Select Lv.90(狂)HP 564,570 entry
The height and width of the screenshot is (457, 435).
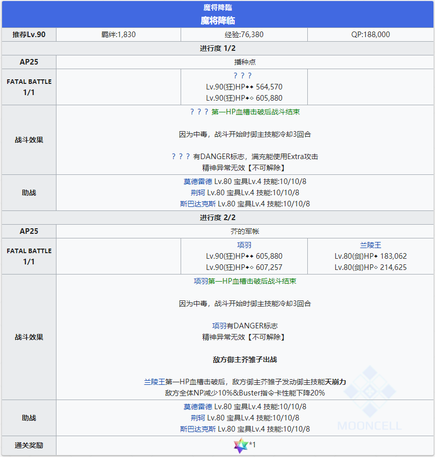pos(244,87)
